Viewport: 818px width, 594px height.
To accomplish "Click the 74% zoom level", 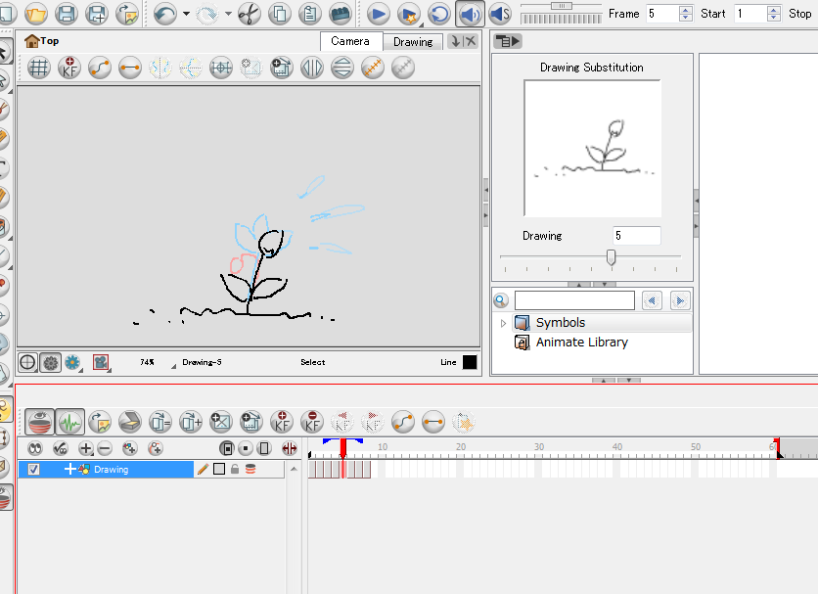I will 147,362.
